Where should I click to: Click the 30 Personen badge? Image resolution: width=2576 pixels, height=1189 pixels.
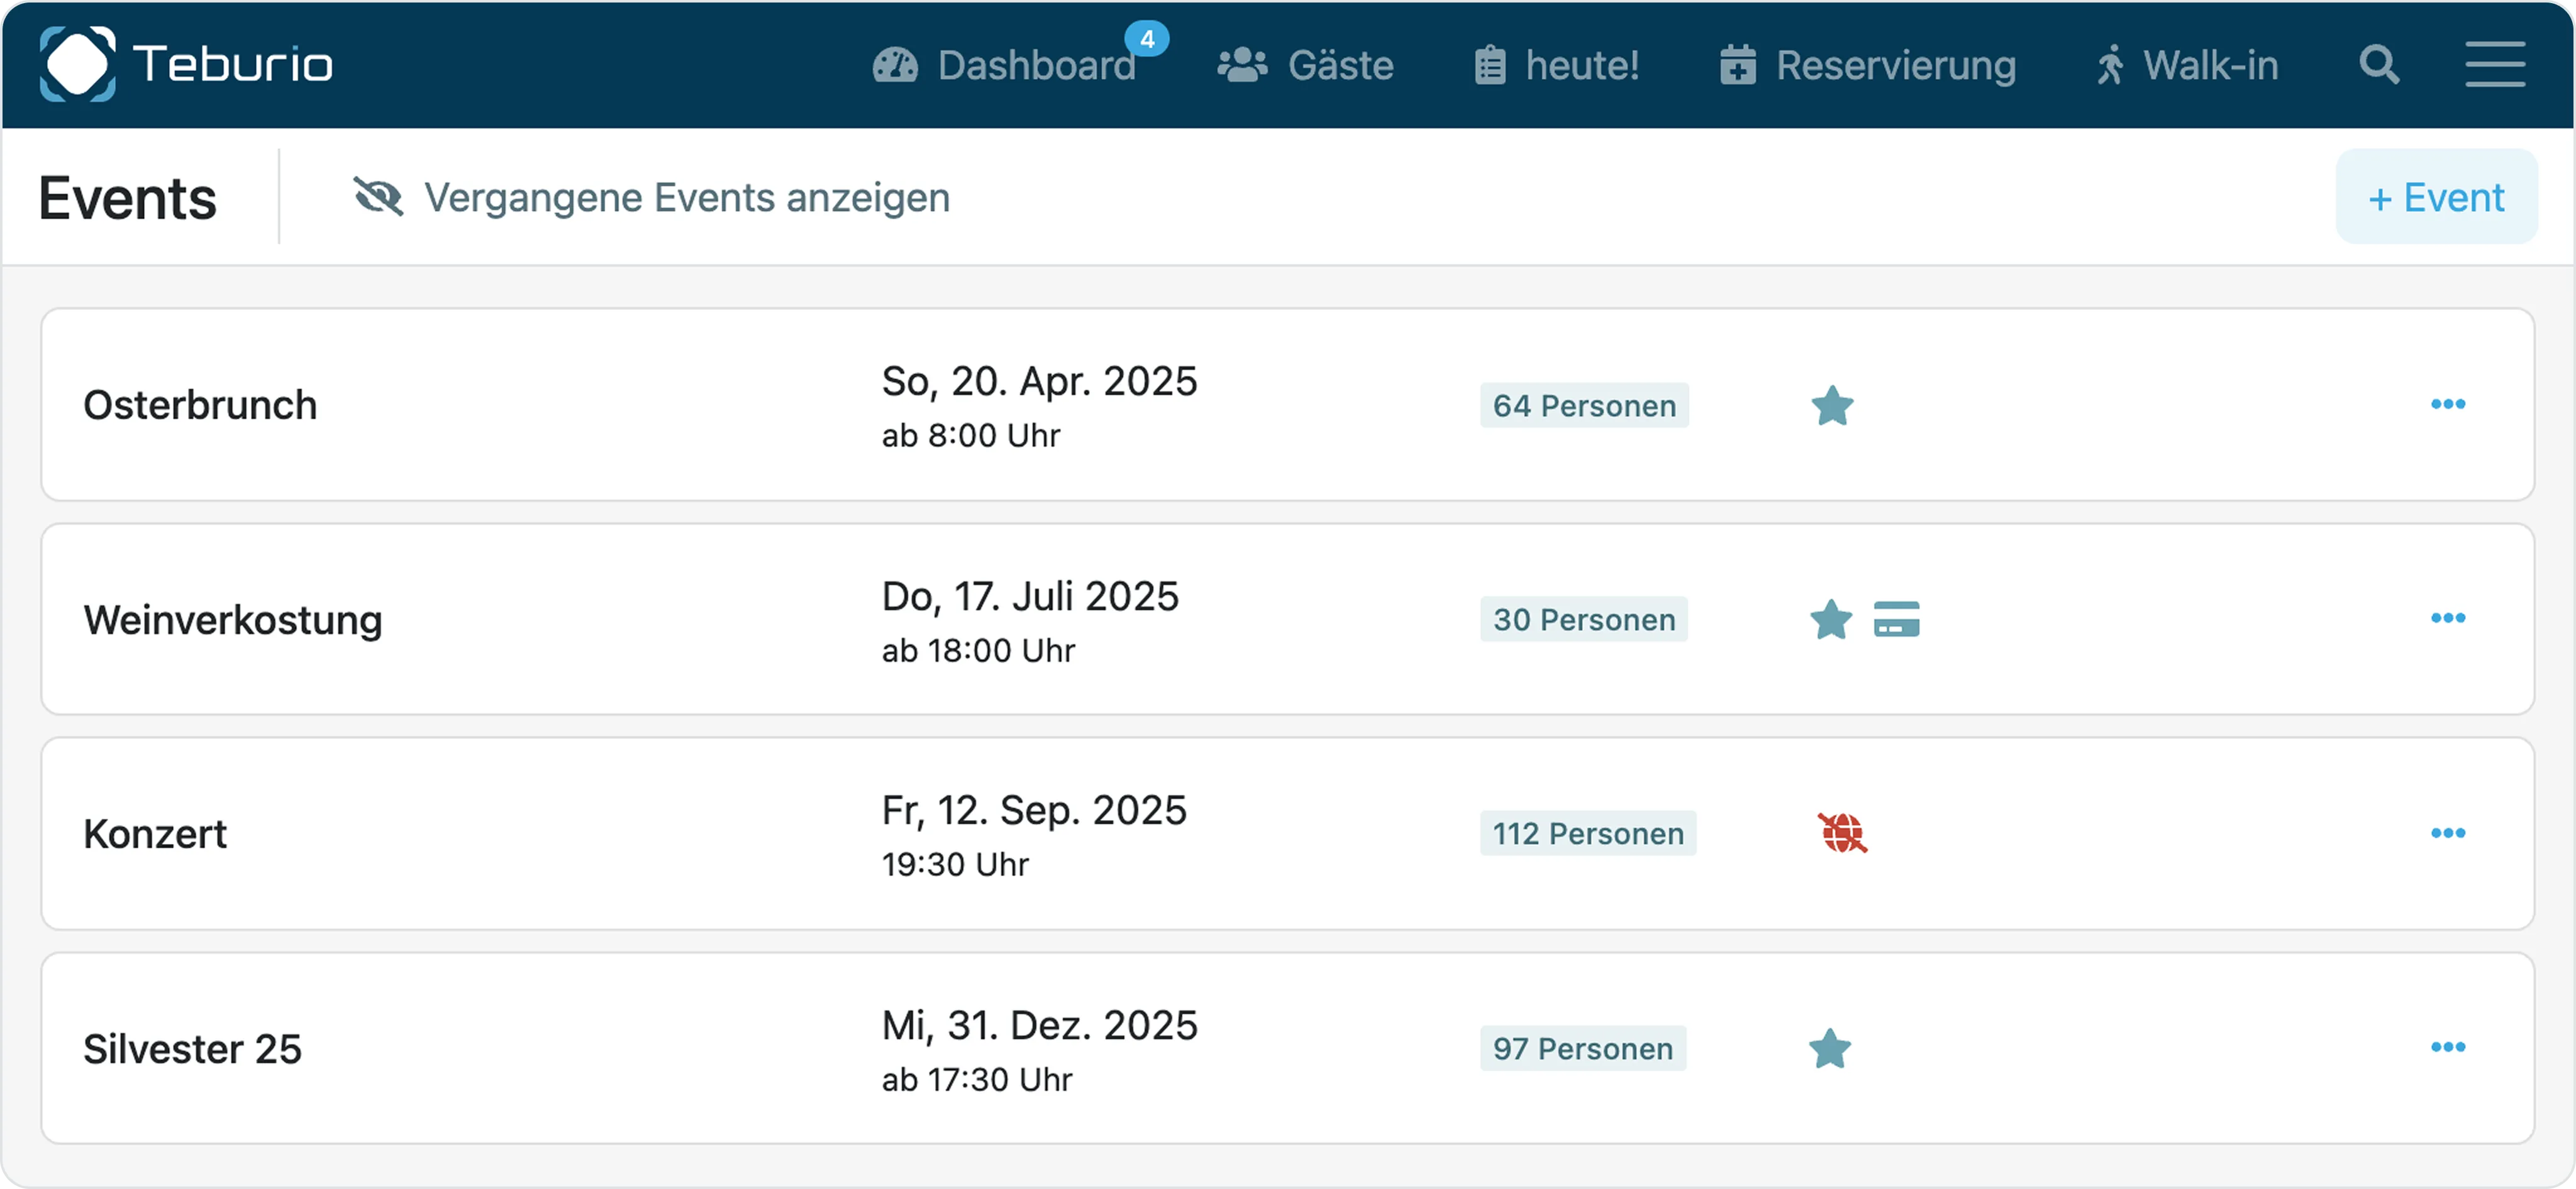click(x=1584, y=618)
